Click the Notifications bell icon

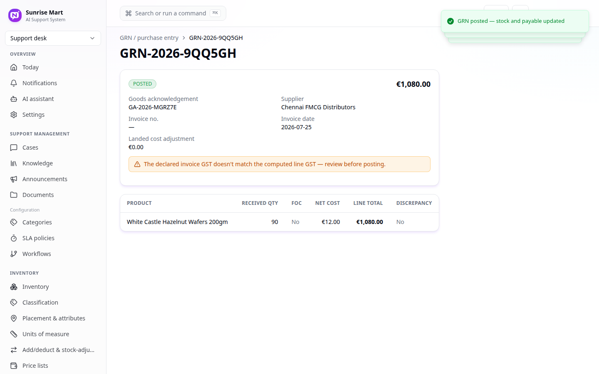coord(14,83)
